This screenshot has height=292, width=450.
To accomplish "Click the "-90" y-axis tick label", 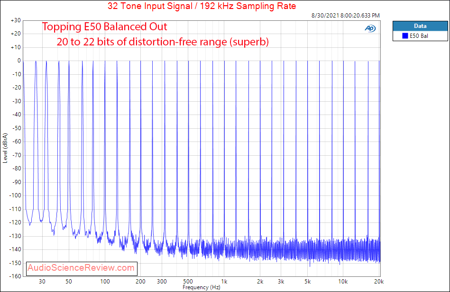I will (16, 182).
